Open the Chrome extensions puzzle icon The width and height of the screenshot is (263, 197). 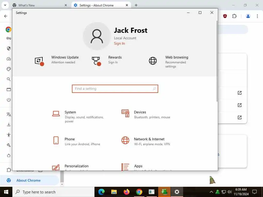234,16
